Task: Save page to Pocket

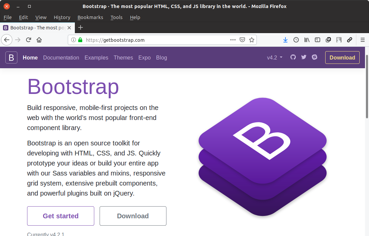Action: pyautogui.click(x=242, y=40)
